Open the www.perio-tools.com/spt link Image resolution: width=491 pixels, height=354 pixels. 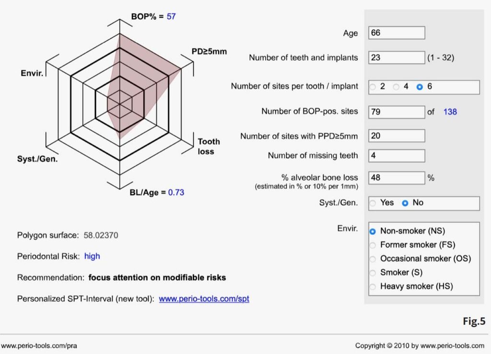coord(204,299)
